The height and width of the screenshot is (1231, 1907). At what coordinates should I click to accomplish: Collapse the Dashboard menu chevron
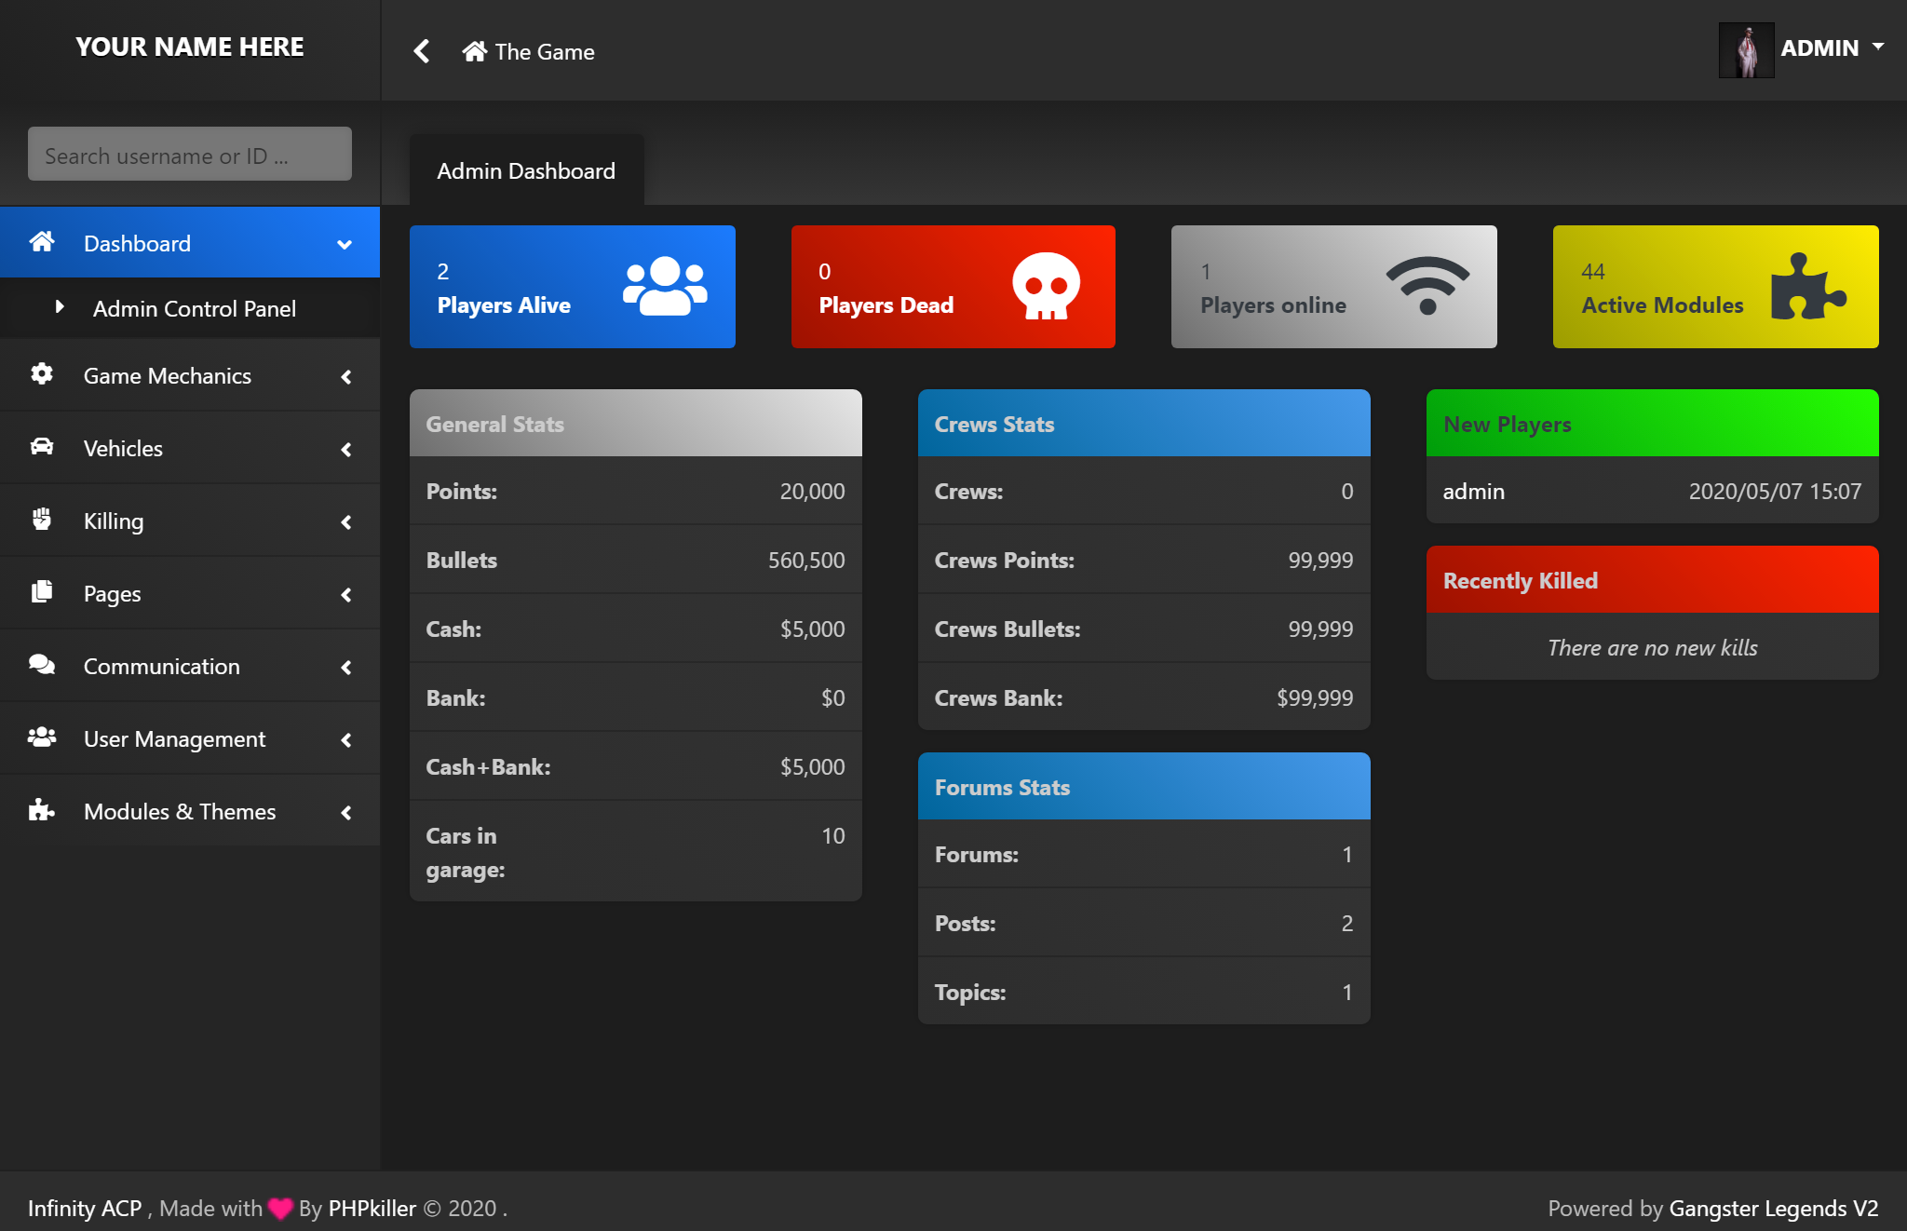pyautogui.click(x=345, y=244)
